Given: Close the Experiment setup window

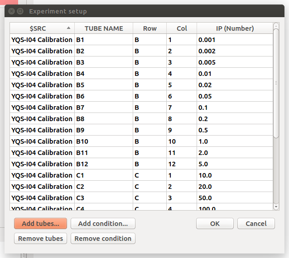Looking at the screenshot, I should 11,11.
